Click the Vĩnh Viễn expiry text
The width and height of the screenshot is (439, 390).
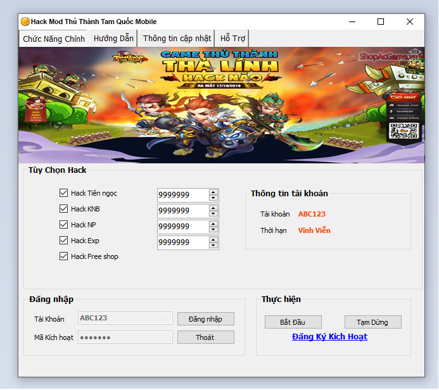314,230
